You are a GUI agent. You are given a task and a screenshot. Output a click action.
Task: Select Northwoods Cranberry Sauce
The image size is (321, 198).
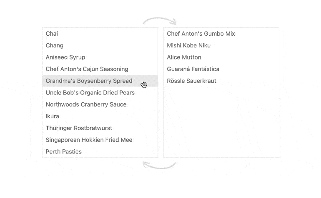tap(86, 104)
